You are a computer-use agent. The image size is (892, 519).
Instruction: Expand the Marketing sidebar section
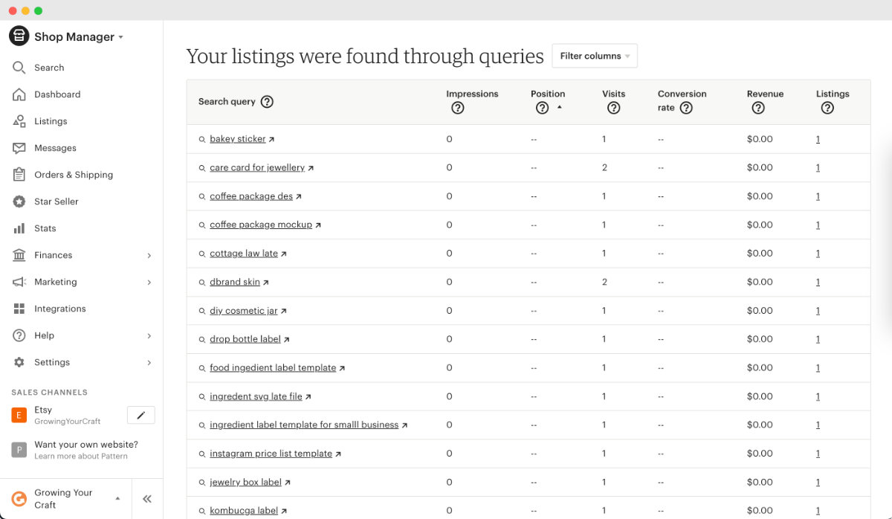click(x=55, y=282)
